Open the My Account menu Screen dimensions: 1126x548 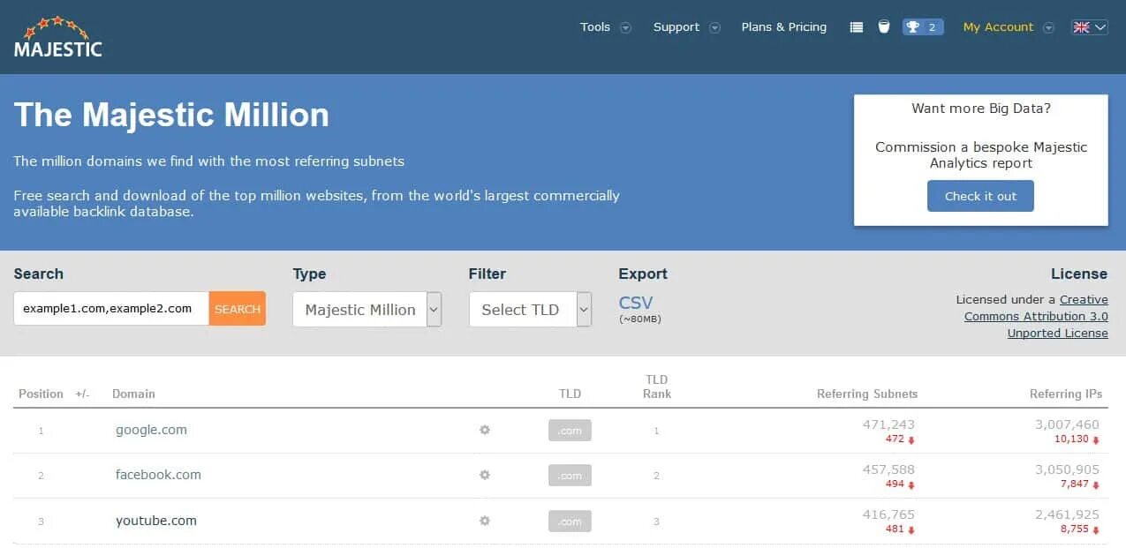pos(998,27)
